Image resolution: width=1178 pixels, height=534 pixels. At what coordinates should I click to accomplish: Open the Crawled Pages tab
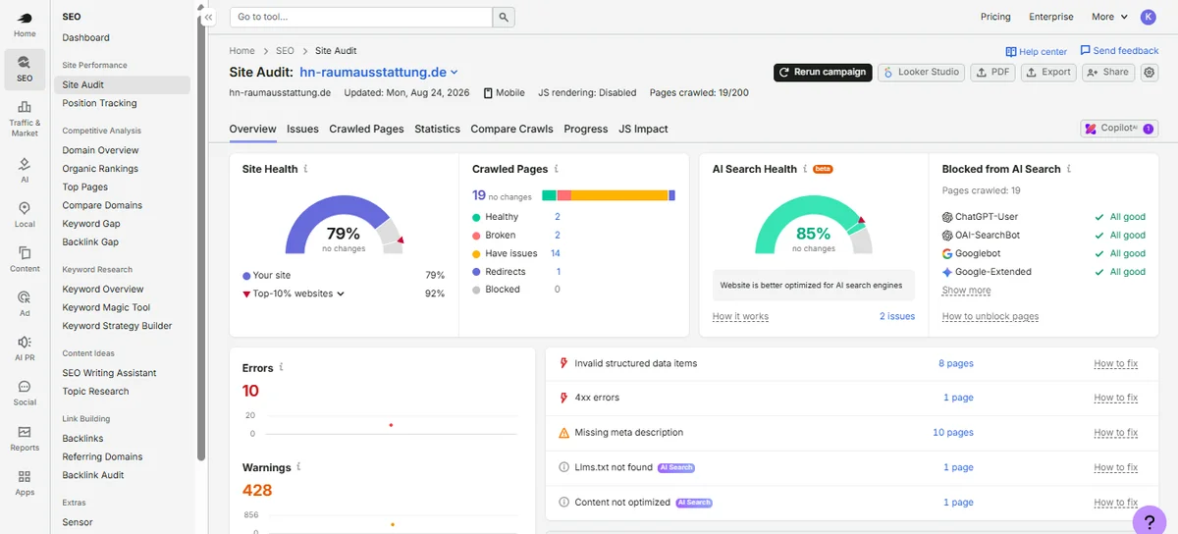(366, 129)
